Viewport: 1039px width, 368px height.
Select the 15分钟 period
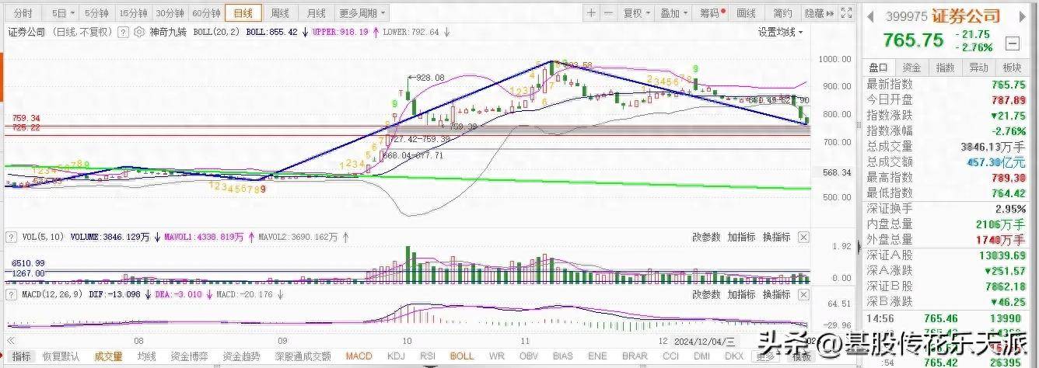134,13
